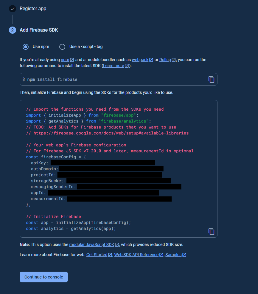Click the Register app checkmark step icon
258x294 pixels.
(x=13, y=9)
